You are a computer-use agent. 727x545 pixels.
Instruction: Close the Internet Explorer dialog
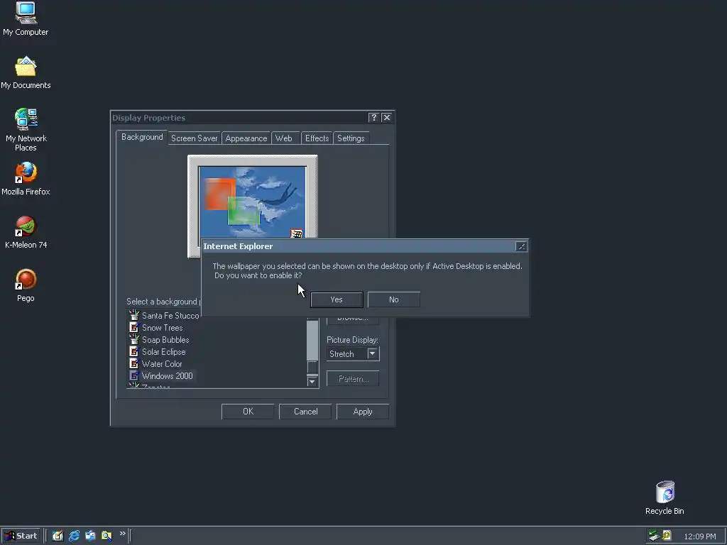[x=520, y=246]
